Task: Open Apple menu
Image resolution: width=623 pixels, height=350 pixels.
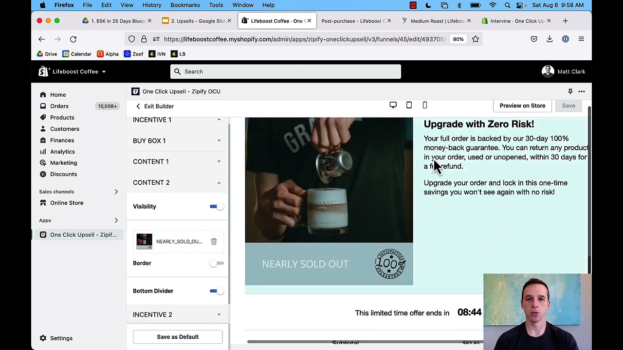Action: pyautogui.click(x=42, y=5)
